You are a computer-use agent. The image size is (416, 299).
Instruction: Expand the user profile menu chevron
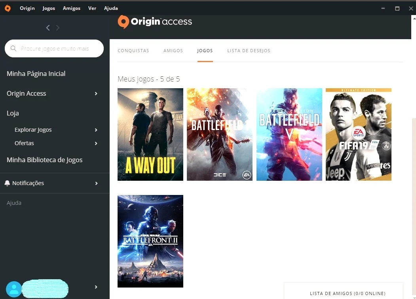[96, 287]
